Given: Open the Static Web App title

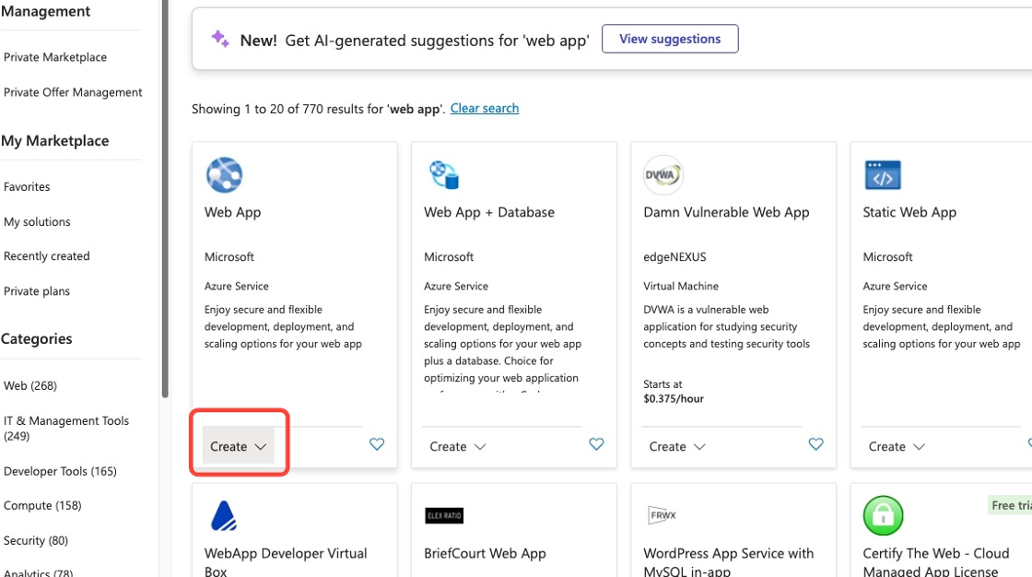Looking at the screenshot, I should click(909, 212).
